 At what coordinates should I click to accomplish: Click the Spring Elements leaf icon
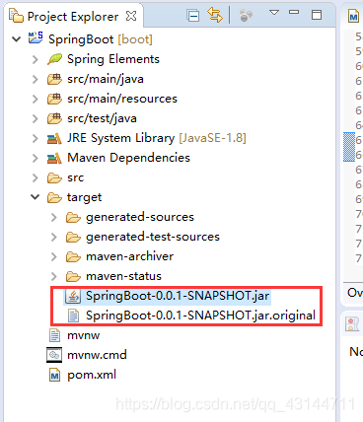click(x=54, y=59)
